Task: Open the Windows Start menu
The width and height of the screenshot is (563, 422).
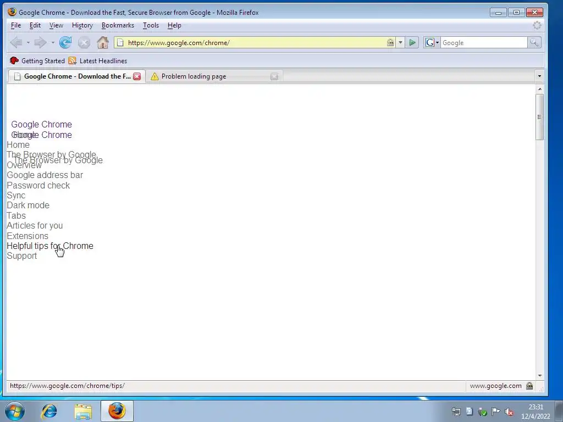Action: click(15, 411)
